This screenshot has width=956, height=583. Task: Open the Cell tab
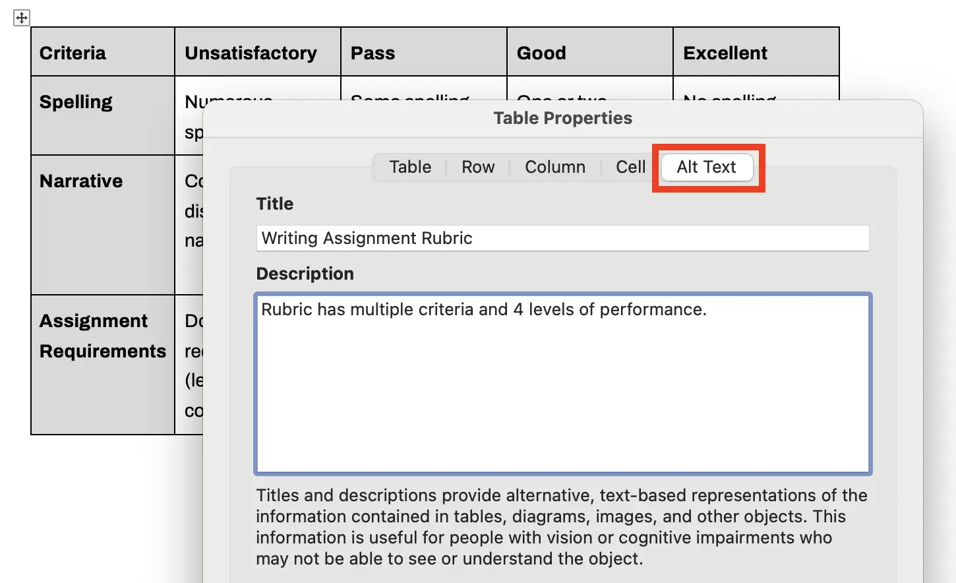click(x=630, y=167)
